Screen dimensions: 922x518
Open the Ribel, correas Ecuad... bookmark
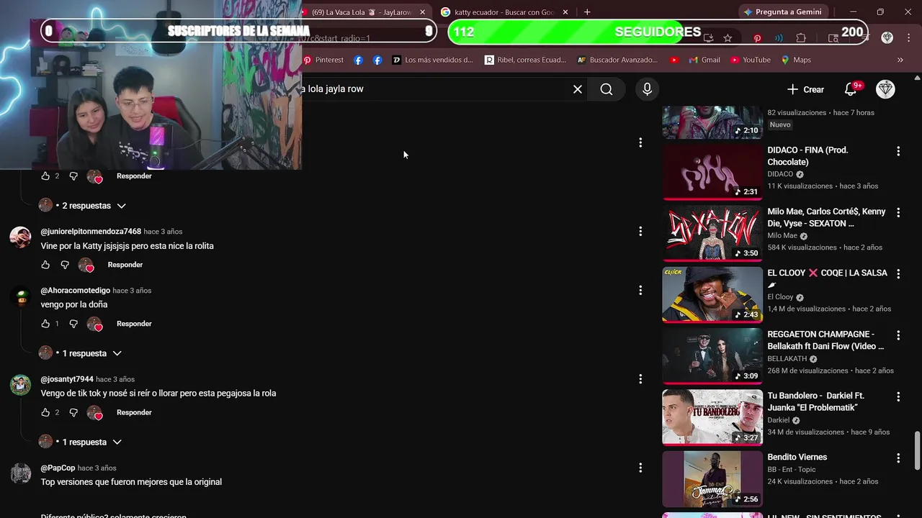(525, 60)
